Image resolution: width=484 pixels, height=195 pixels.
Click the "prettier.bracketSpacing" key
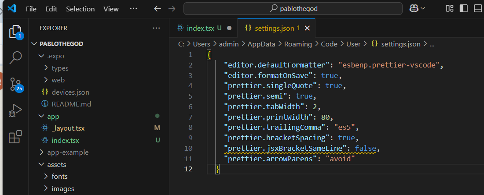click(x=277, y=138)
